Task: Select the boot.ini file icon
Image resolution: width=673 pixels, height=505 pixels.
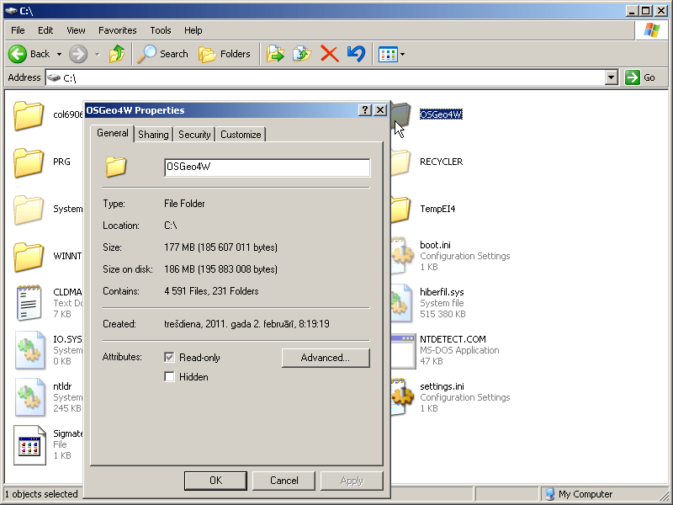Action: (402, 255)
